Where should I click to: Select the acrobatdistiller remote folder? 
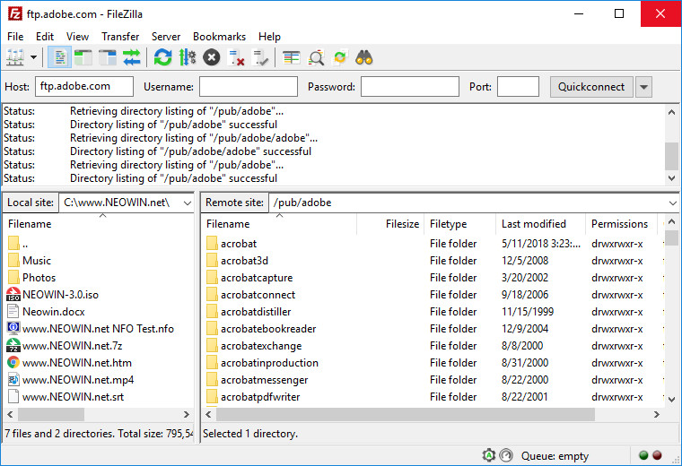[x=433, y=311]
